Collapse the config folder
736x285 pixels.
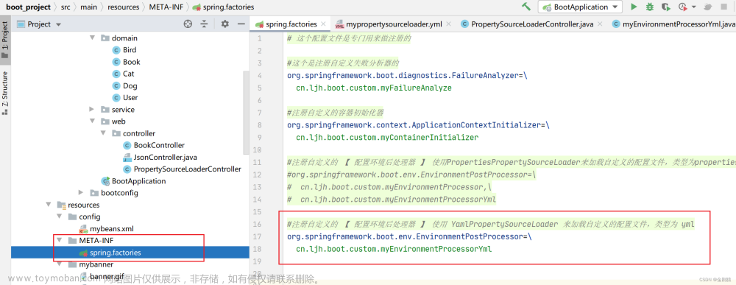click(59, 217)
